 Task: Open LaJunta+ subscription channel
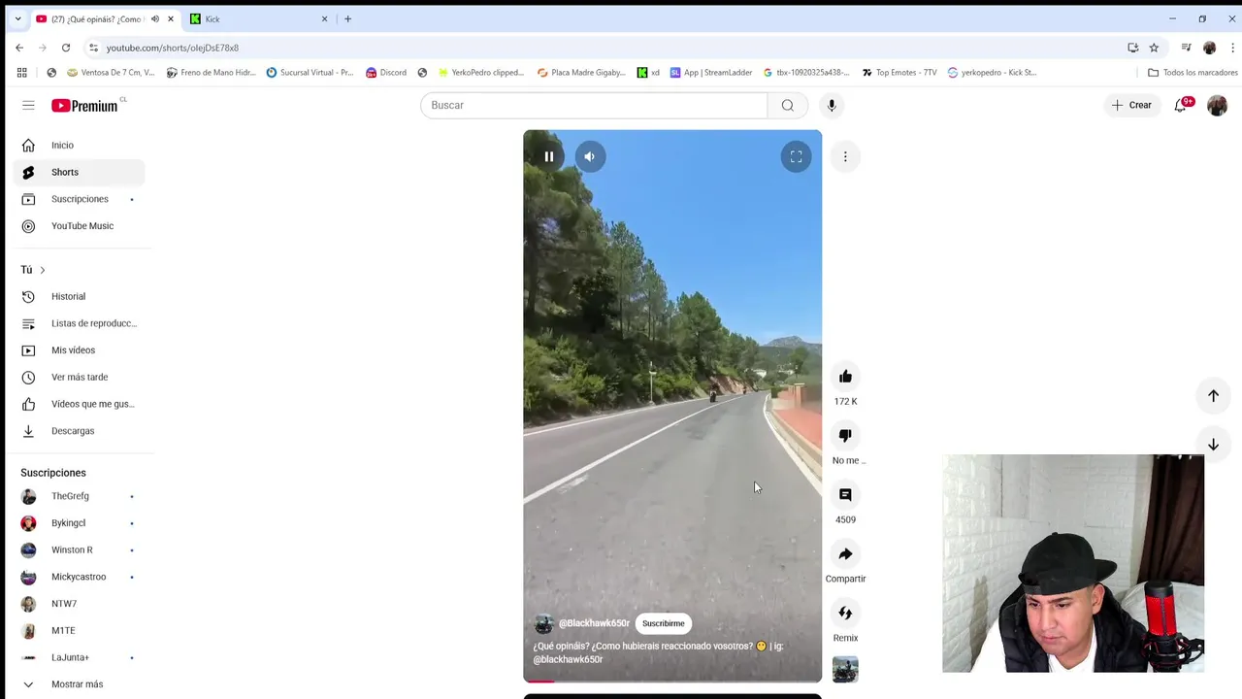pyautogui.click(x=80, y=657)
